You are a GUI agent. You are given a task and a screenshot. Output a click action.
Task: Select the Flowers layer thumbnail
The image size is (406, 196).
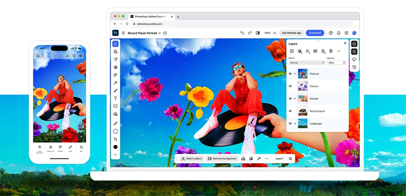coord(302,86)
